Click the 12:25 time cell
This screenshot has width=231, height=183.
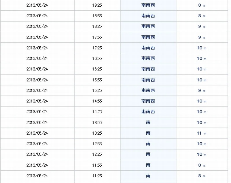pos(97,155)
